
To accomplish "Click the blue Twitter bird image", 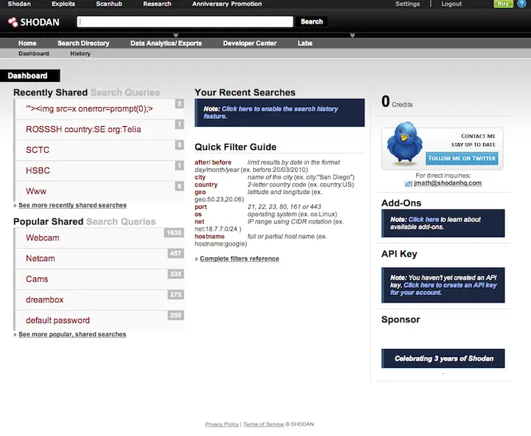I will pos(404,144).
